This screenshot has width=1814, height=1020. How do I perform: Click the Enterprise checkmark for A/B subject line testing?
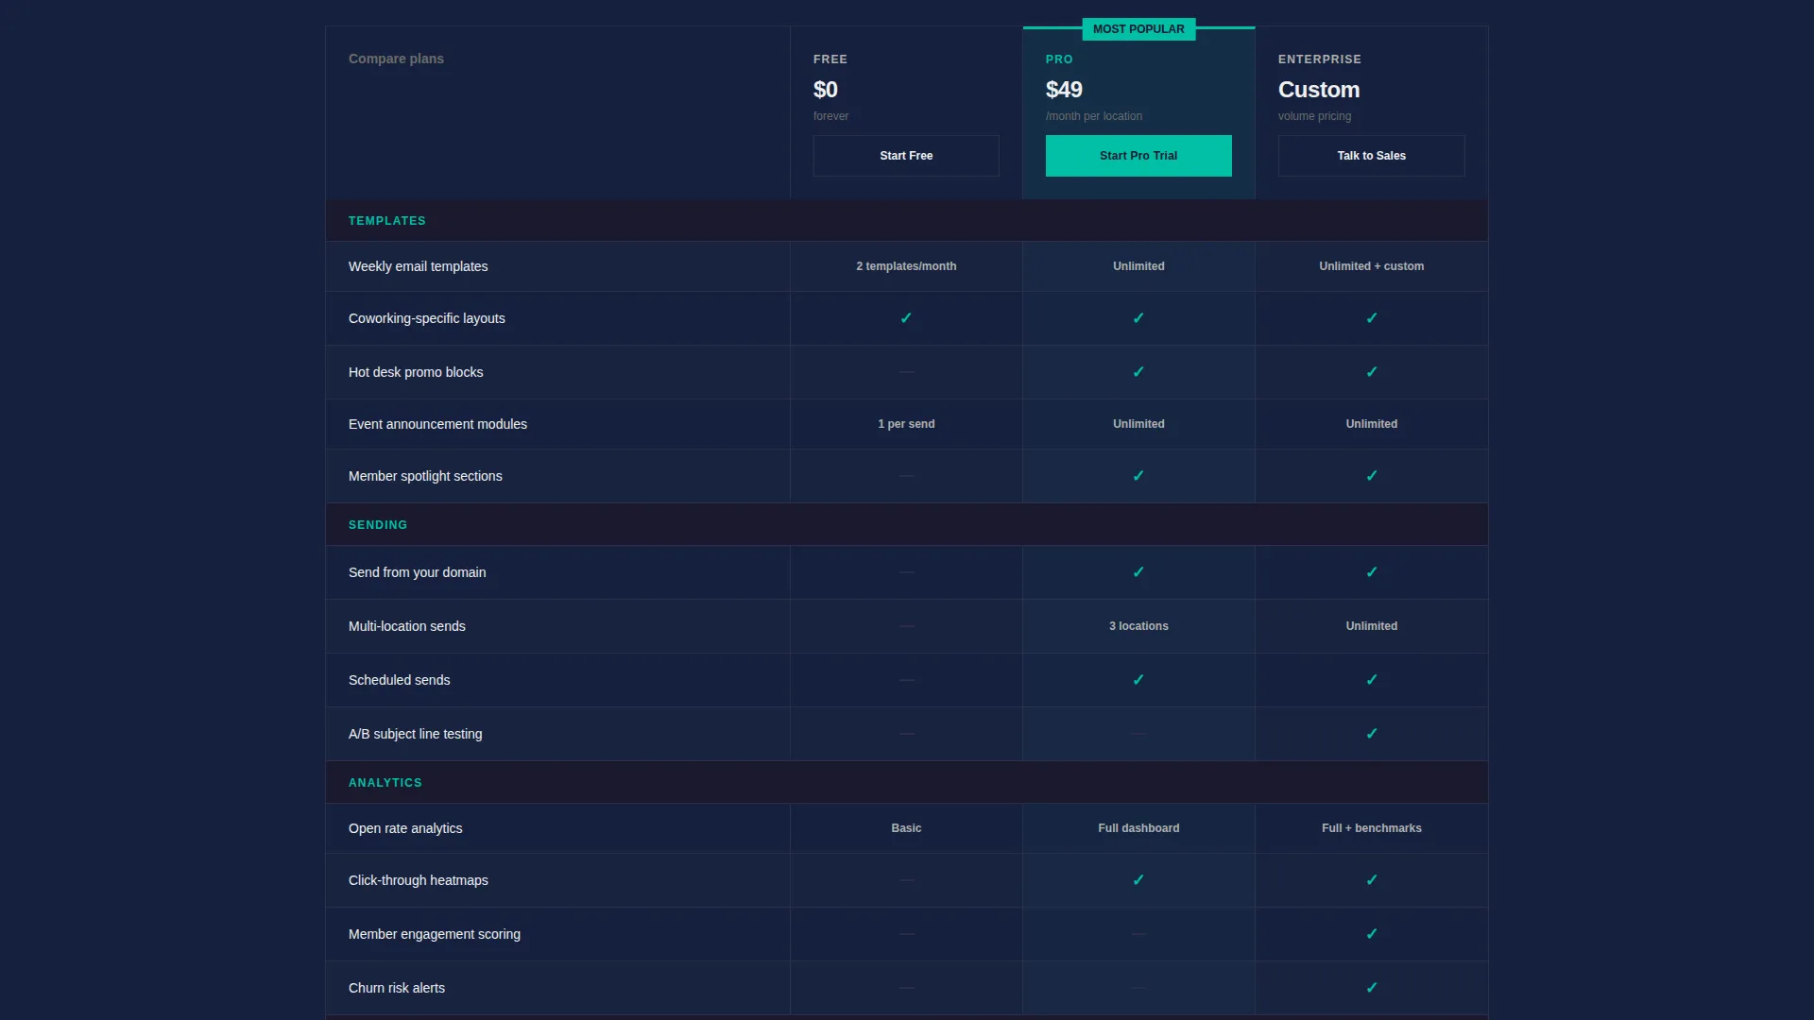(x=1372, y=734)
